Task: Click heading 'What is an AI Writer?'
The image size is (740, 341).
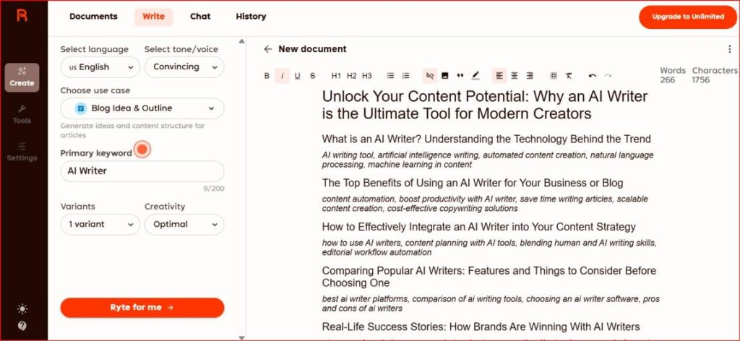Action: (486, 139)
